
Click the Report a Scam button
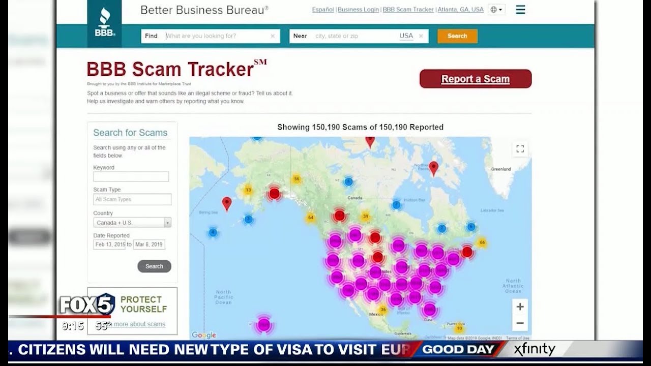[x=476, y=79]
